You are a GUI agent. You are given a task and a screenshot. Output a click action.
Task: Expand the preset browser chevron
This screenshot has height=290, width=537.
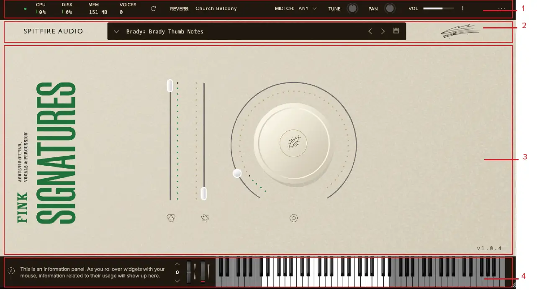(116, 31)
